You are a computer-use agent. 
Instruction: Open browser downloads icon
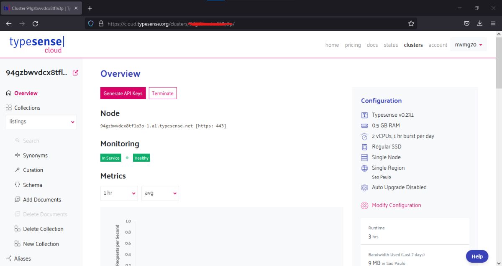click(480, 24)
